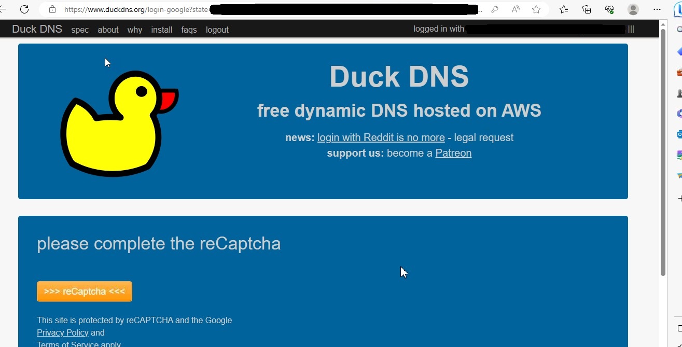Open Collections from the toolbar
Viewport: 682px width, 347px height.
pyautogui.click(x=586, y=9)
